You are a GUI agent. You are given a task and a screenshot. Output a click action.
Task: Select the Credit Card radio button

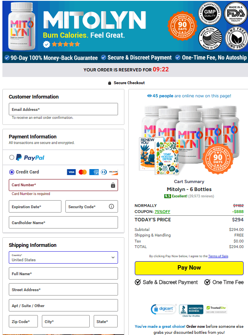pos(12,172)
